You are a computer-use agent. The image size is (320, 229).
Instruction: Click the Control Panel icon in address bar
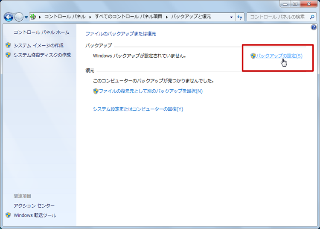click(x=33, y=17)
